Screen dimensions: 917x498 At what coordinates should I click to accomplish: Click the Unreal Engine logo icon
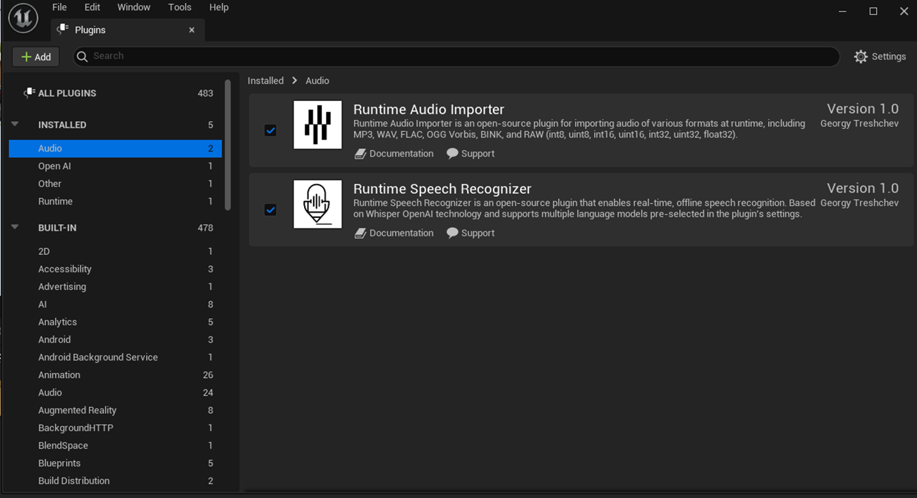(x=23, y=18)
